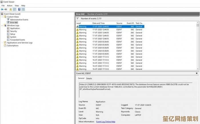
Task: Open the Action menu
Action: click(x=9, y=6)
